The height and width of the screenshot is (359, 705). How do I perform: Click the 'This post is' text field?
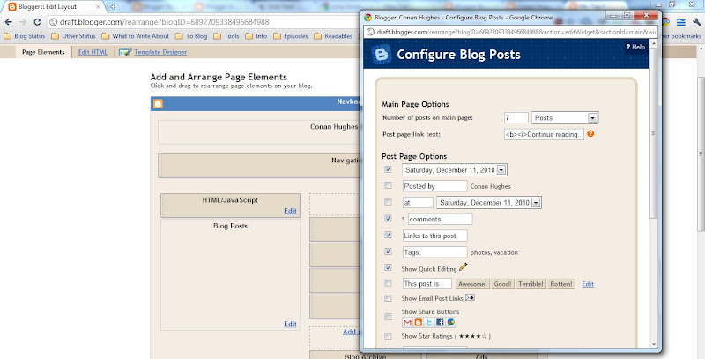click(x=427, y=283)
